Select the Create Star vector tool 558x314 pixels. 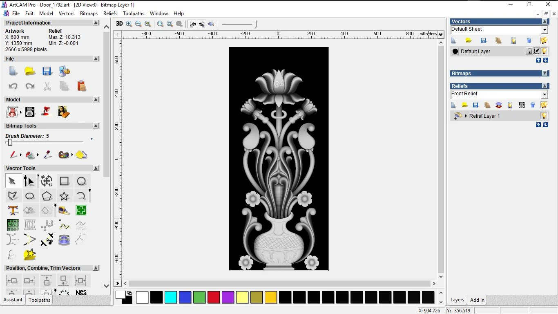click(x=64, y=196)
